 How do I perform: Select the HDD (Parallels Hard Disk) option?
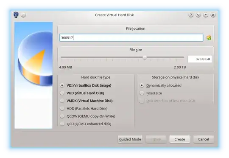coord(84,109)
